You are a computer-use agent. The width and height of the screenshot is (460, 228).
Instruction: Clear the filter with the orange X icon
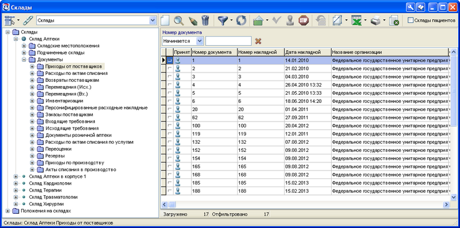click(258, 41)
